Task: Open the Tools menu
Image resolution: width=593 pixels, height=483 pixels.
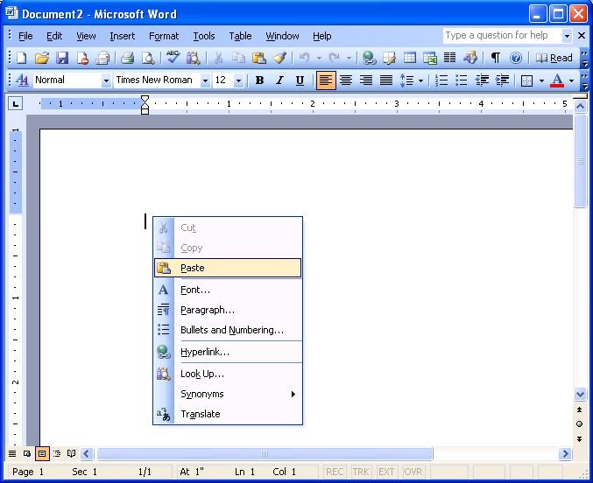Action: 204,36
